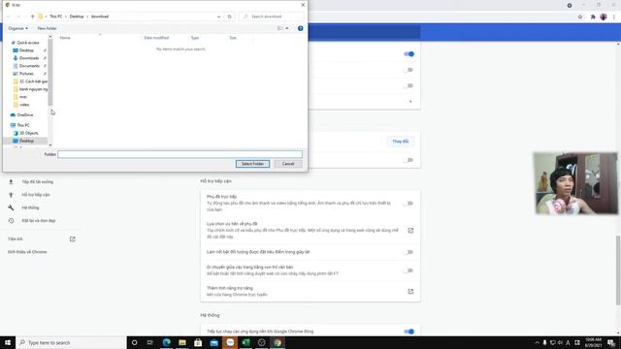Screen dimensions: 621x349
Task: Go up one folder level in dialog
Action: [x=32, y=16]
